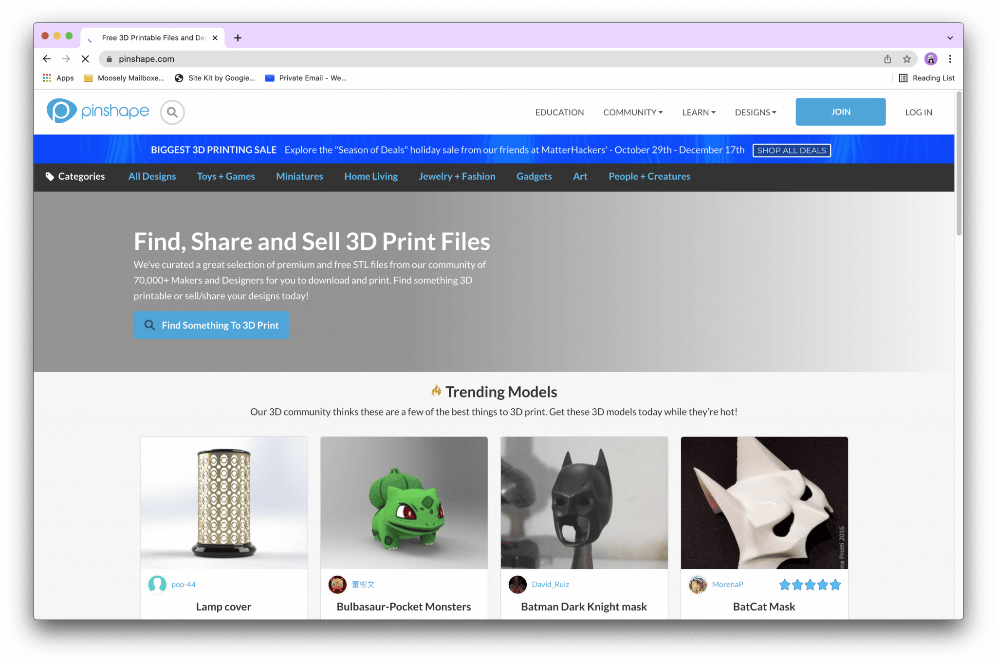The image size is (997, 664).
Task: Select All Designs category
Action: [x=152, y=176]
